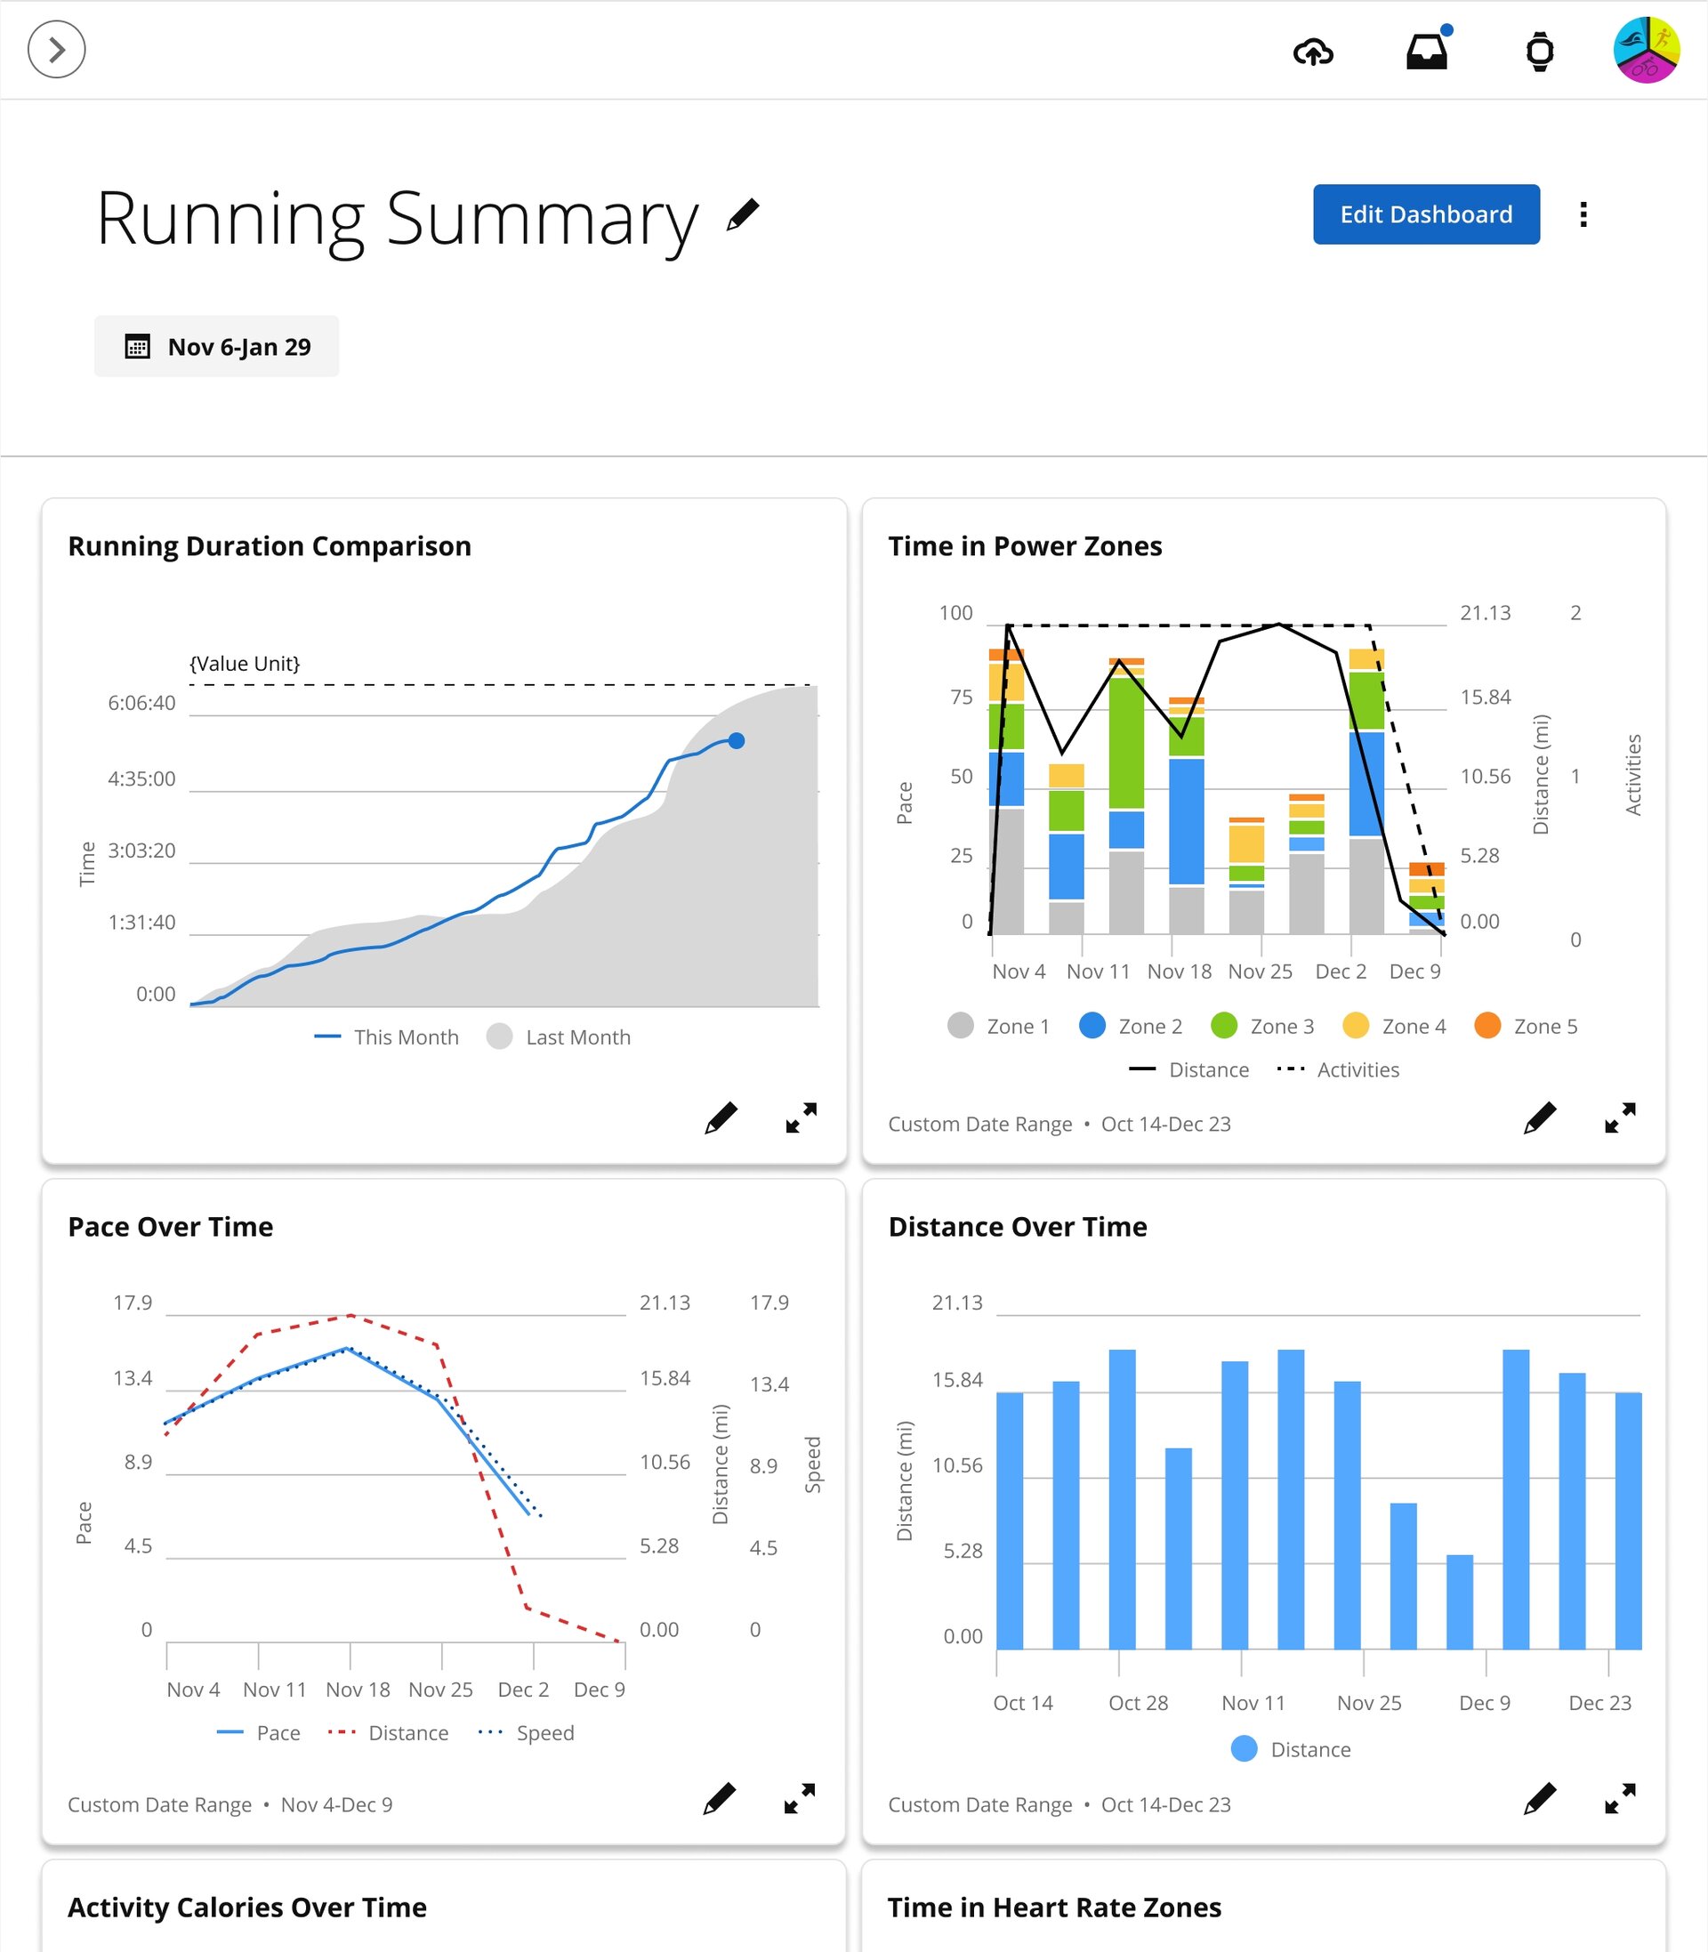Open the inbox notifications tray
Image resolution: width=1708 pixels, height=1952 pixels.
pos(1427,52)
